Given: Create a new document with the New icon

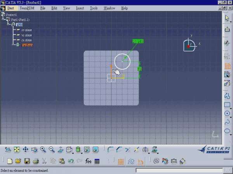Looking at the screenshot, I should tap(10, 161).
